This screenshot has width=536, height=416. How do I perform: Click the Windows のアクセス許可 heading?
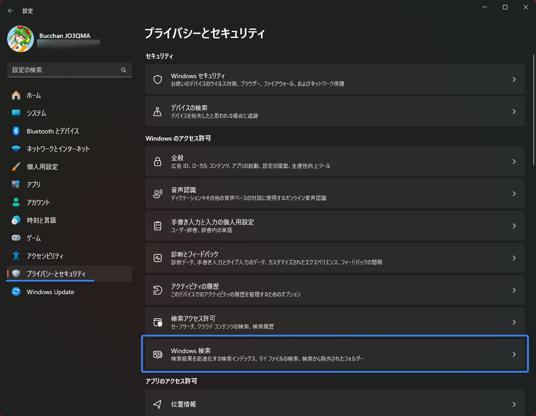coord(178,138)
